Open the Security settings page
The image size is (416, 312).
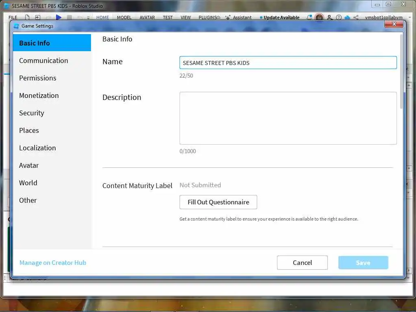pos(52,113)
